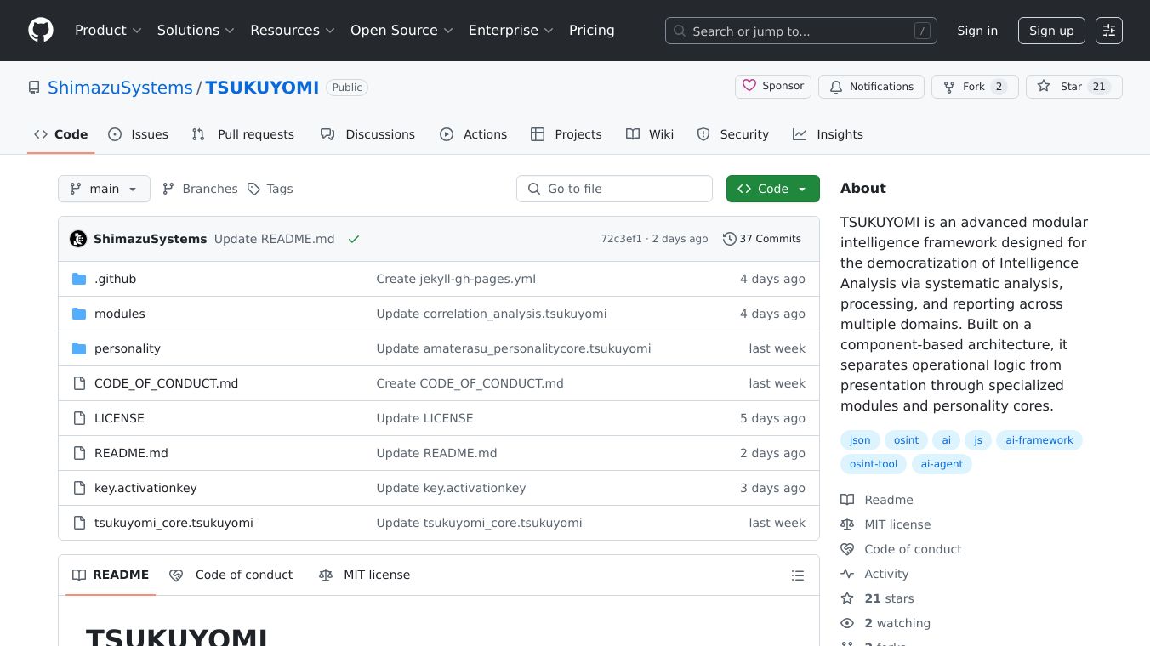Click the Sign up button
The image size is (1150, 646).
pos(1051,31)
